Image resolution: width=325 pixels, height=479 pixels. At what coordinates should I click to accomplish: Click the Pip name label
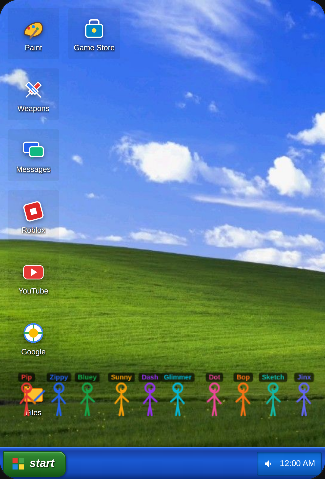click(x=27, y=377)
